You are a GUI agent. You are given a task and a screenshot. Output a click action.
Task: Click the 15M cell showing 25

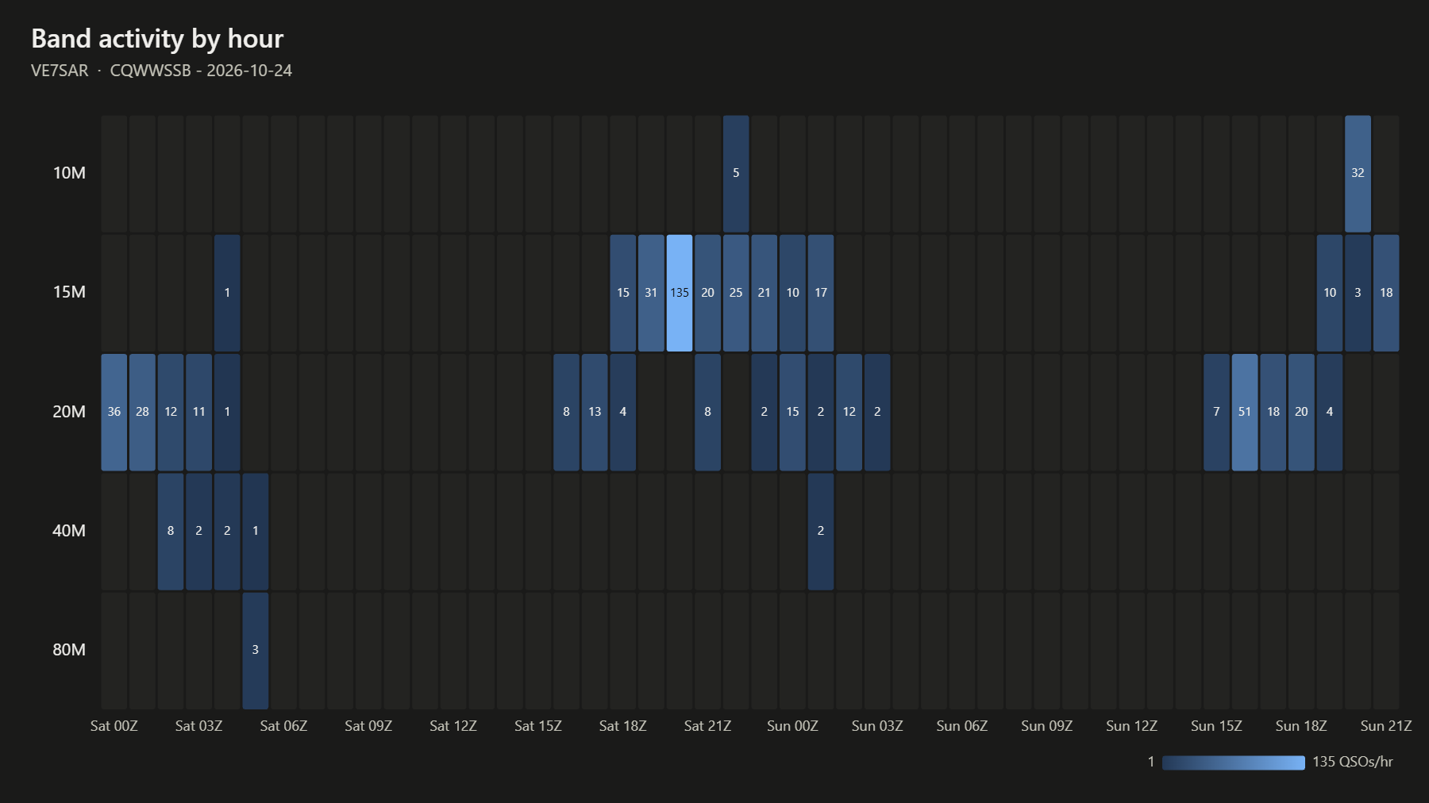tap(736, 293)
